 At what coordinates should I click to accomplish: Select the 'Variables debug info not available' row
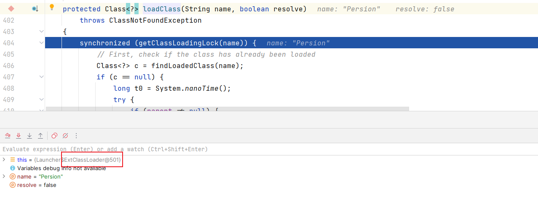pyautogui.click(x=269, y=168)
